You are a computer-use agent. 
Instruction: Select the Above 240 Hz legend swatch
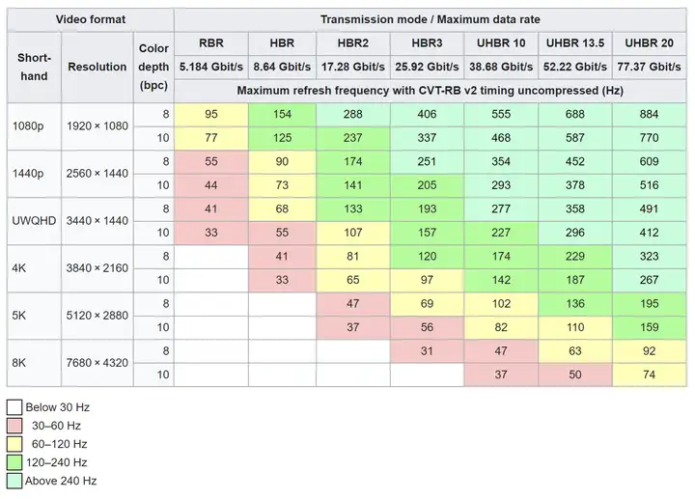click(15, 481)
